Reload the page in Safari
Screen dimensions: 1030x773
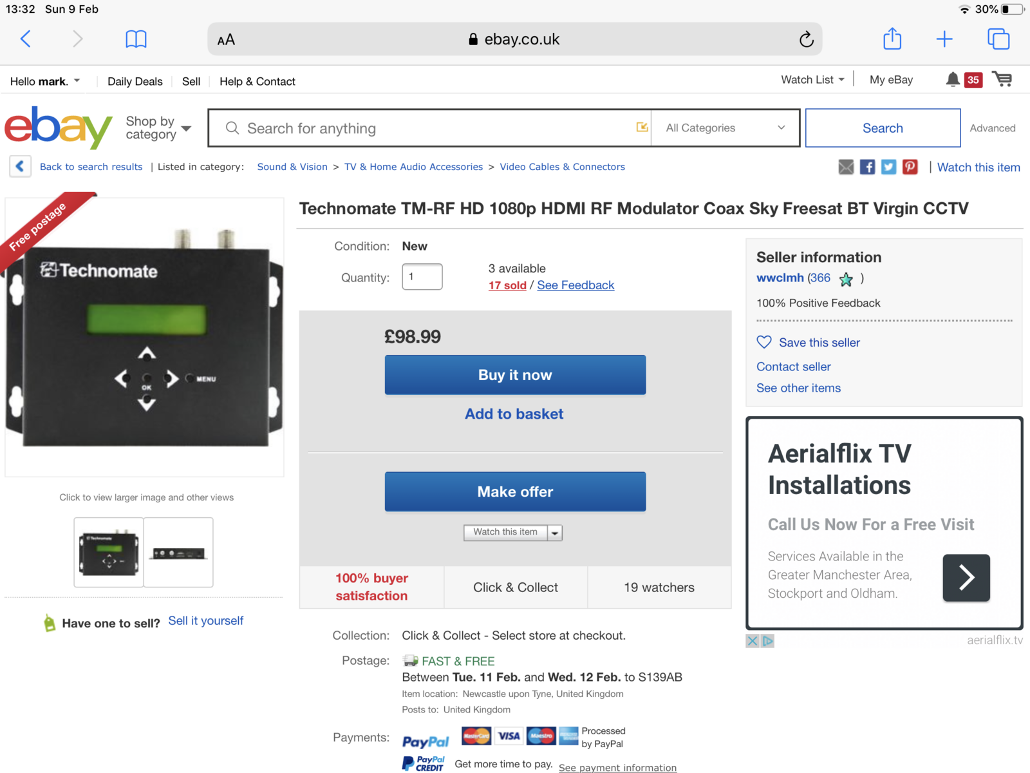807,39
